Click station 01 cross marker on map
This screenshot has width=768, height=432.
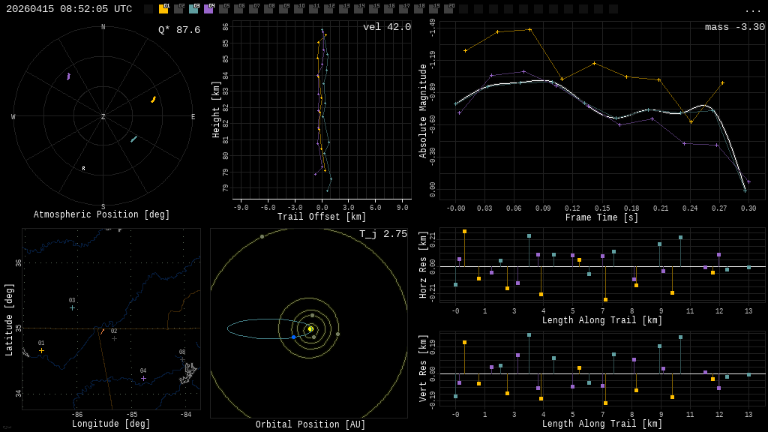[x=41, y=350]
